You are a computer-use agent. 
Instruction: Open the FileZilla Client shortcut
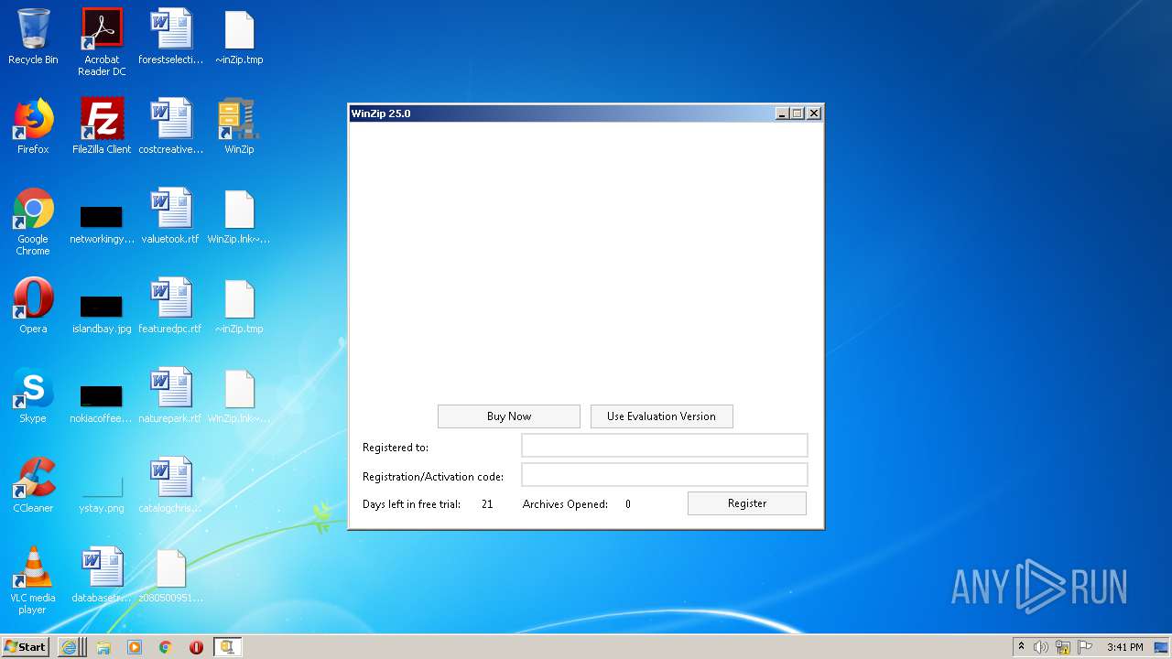point(102,126)
